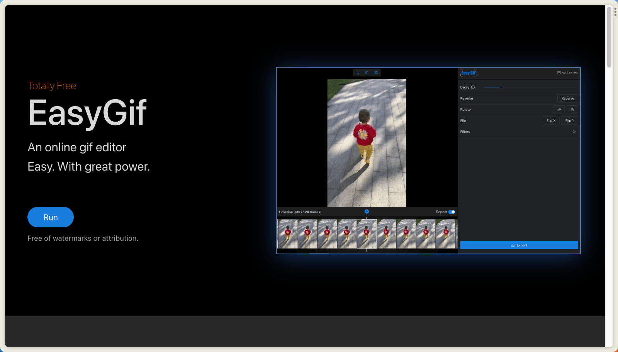Click the left icon button in the Rotate row
The height and width of the screenshot is (352, 618).
point(559,110)
